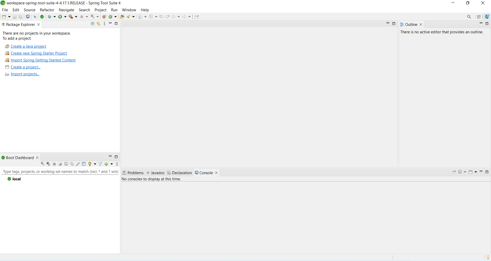This screenshot has height=261, width=491.
Task: Toggle the filter funnel in Boot Dashboard
Action: (100, 164)
